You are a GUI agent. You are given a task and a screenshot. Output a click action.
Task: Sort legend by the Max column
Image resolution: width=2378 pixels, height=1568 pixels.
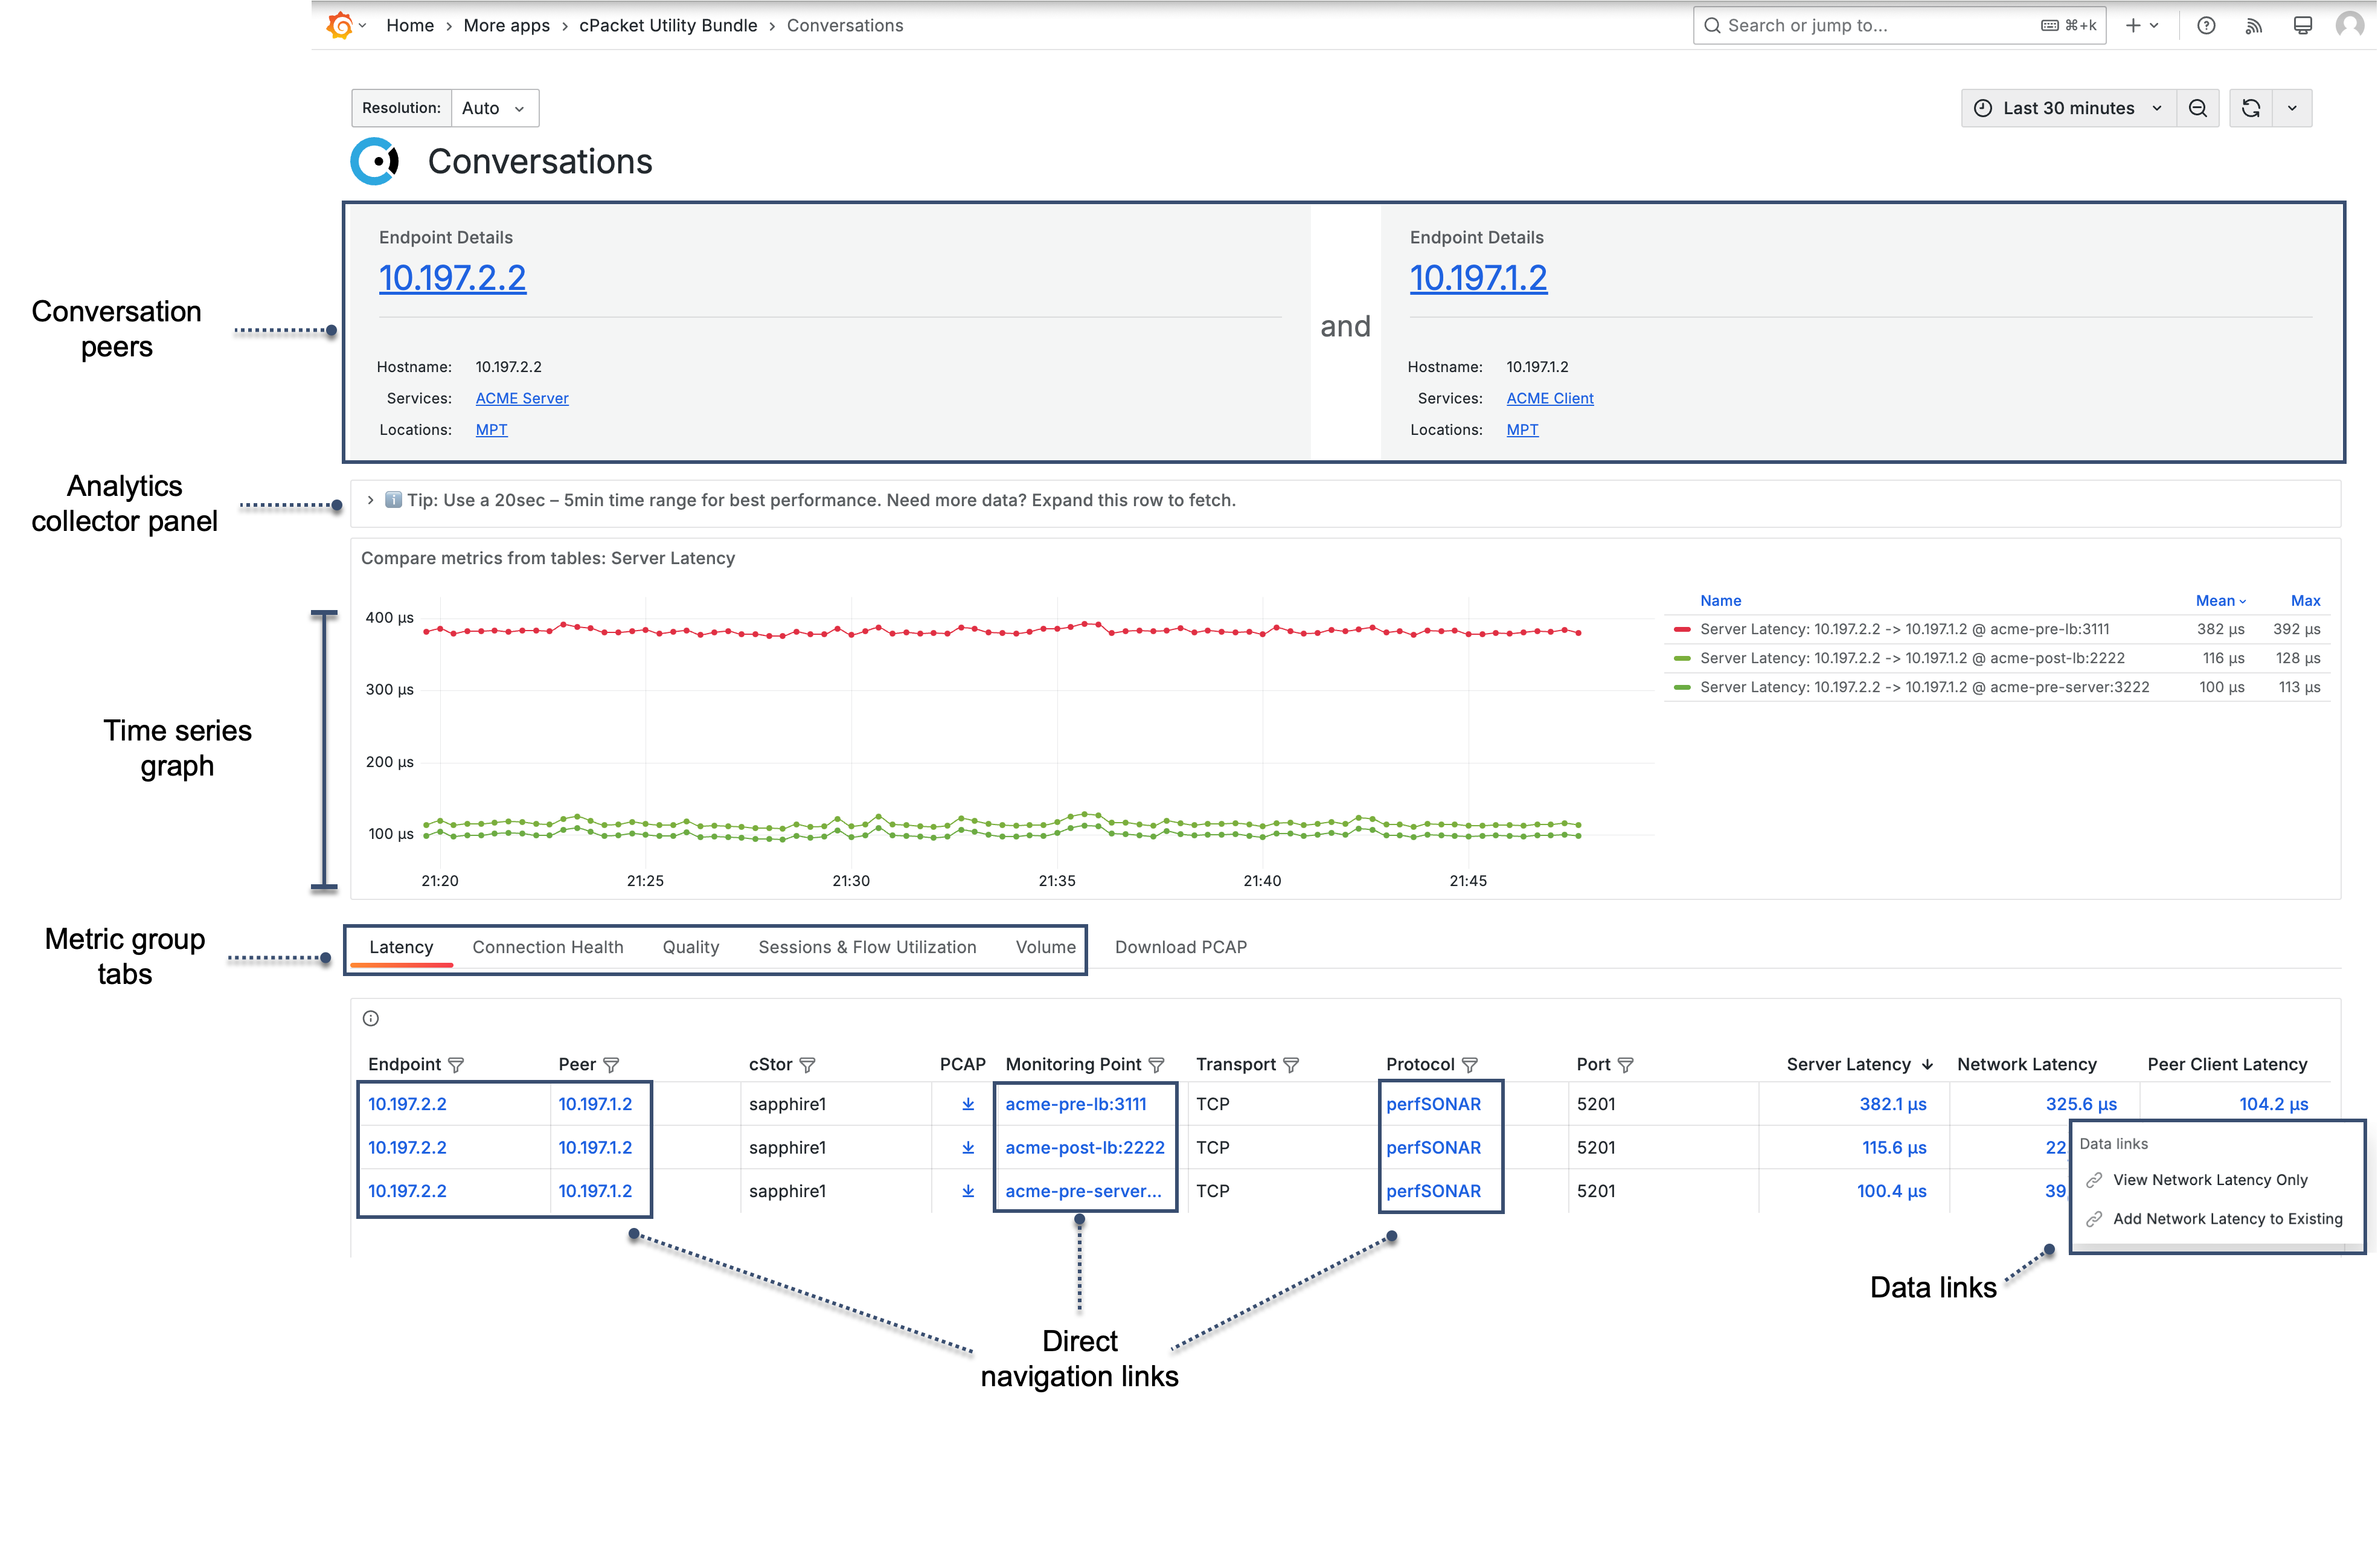pos(2305,601)
